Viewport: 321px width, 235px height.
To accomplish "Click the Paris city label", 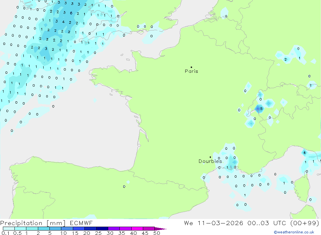I will click(191, 71).
